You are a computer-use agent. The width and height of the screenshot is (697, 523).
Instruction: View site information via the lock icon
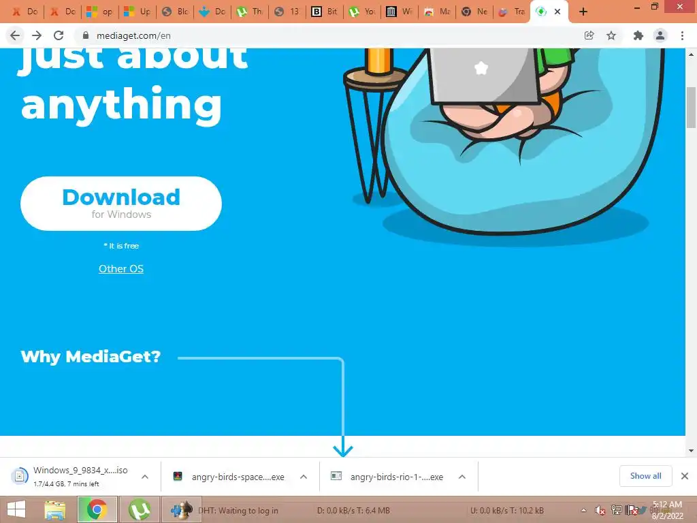tap(86, 35)
